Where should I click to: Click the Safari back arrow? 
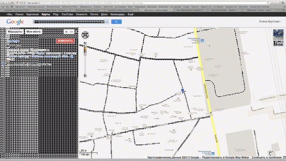click(3, 3)
